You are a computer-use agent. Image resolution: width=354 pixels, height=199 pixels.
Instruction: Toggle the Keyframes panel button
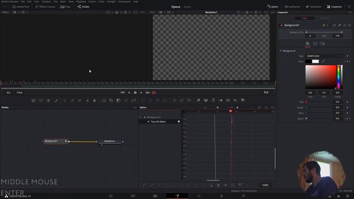pos(292,7)
